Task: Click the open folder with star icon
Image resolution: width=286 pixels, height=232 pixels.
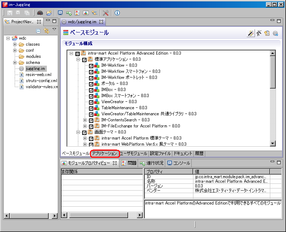Action: pos(49,13)
